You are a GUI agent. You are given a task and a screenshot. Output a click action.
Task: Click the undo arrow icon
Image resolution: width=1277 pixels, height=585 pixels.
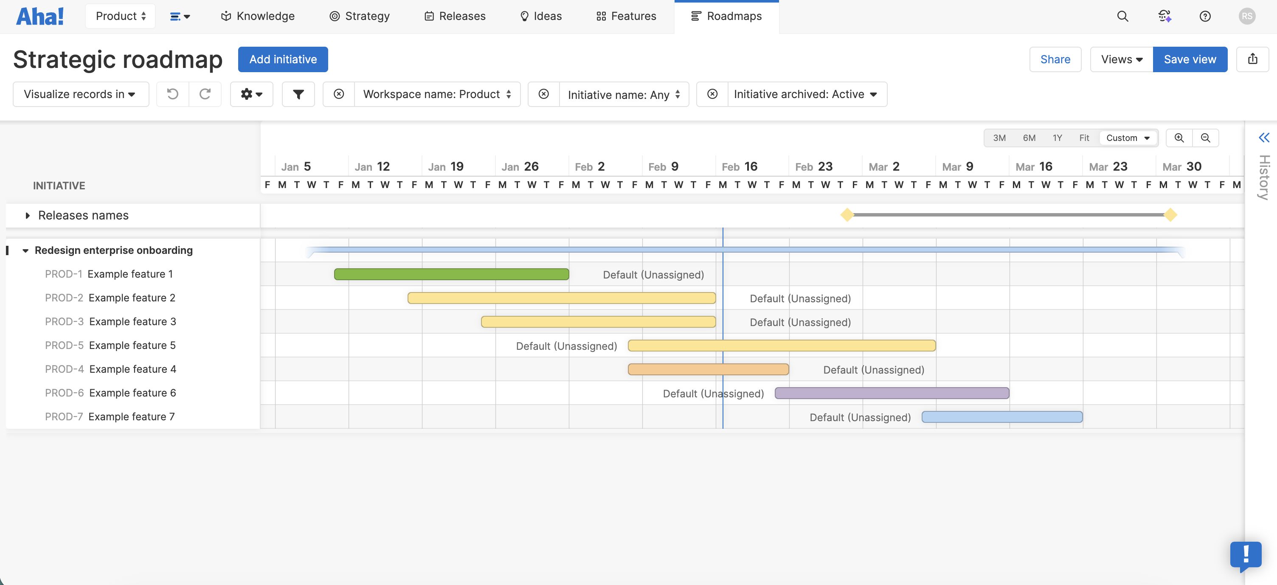[x=172, y=94]
